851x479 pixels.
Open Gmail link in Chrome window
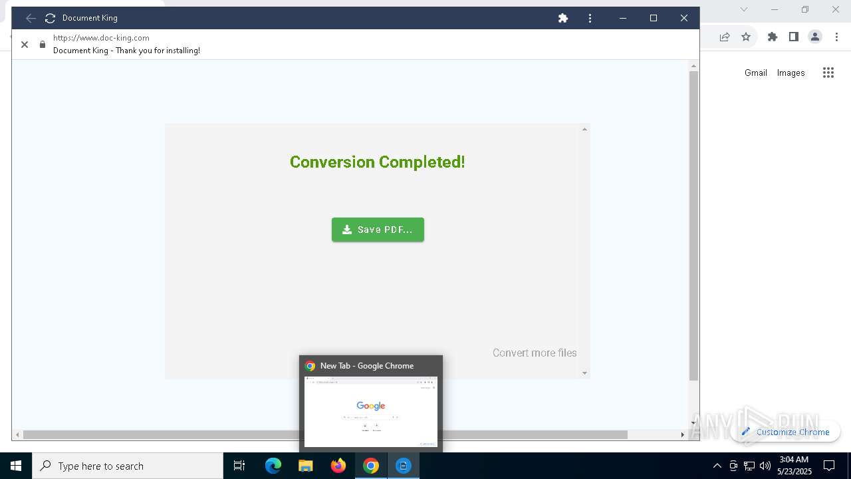coord(755,73)
